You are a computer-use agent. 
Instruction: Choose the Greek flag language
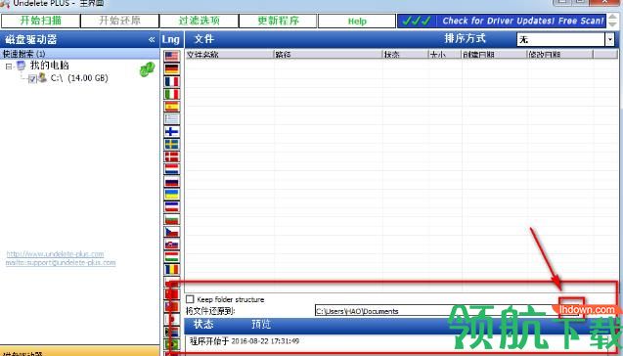172,118
